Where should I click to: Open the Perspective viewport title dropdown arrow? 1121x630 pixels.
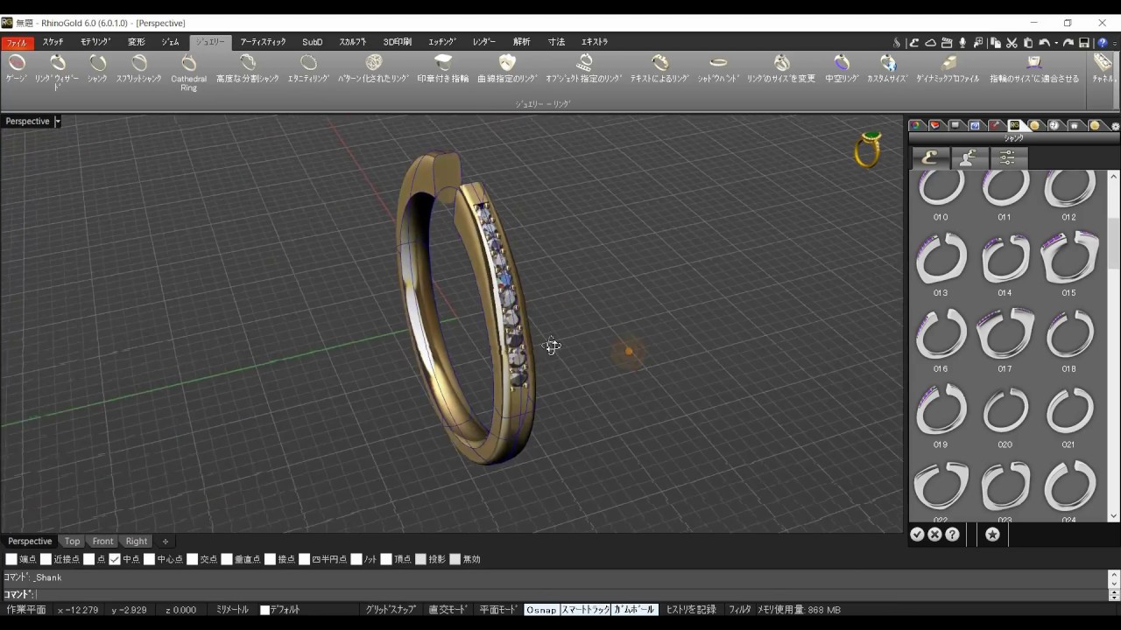point(58,122)
